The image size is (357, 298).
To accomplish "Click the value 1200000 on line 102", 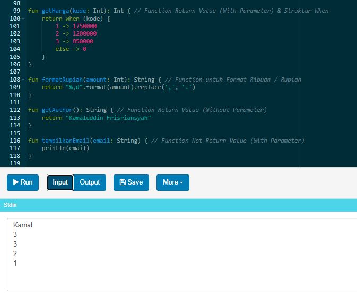I will (x=84, y=34).
